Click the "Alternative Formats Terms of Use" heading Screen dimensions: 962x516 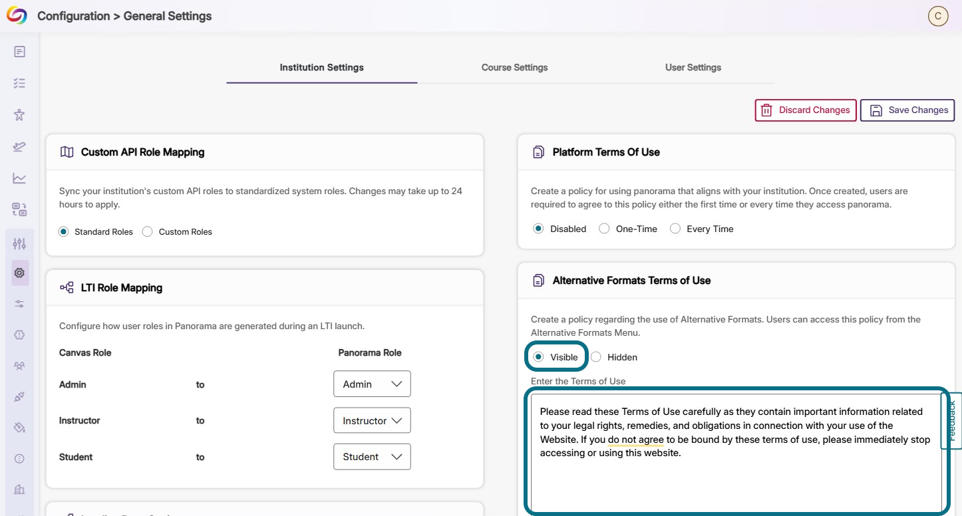[x=631, y=281]
